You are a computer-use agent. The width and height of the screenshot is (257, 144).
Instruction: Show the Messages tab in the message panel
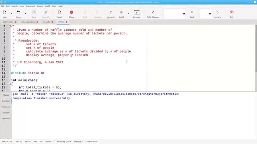coord(6,107)
